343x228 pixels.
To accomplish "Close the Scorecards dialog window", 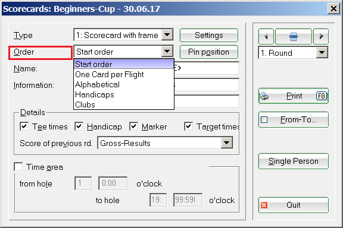I will [x=333, y=9].
